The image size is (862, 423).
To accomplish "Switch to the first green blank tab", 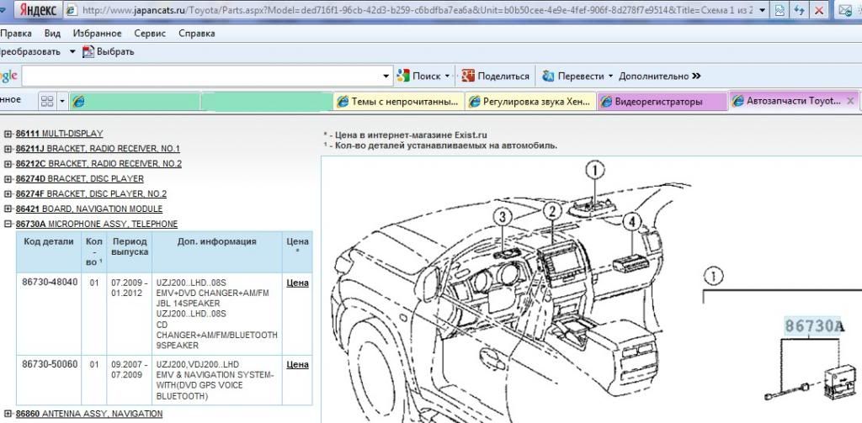I will tap(134, 101).
